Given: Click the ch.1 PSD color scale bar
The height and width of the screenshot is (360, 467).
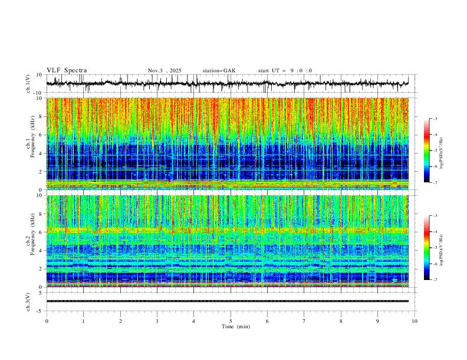Looking at the screenshot, I should (427, 151).
